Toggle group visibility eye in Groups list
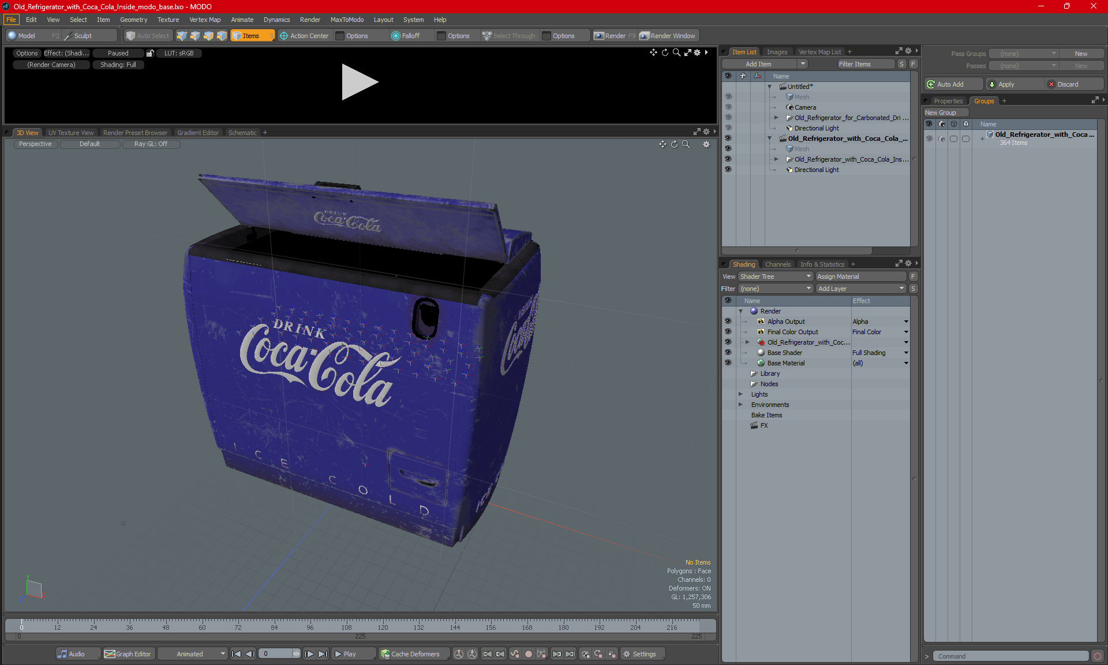 click(x=929, y=139)
